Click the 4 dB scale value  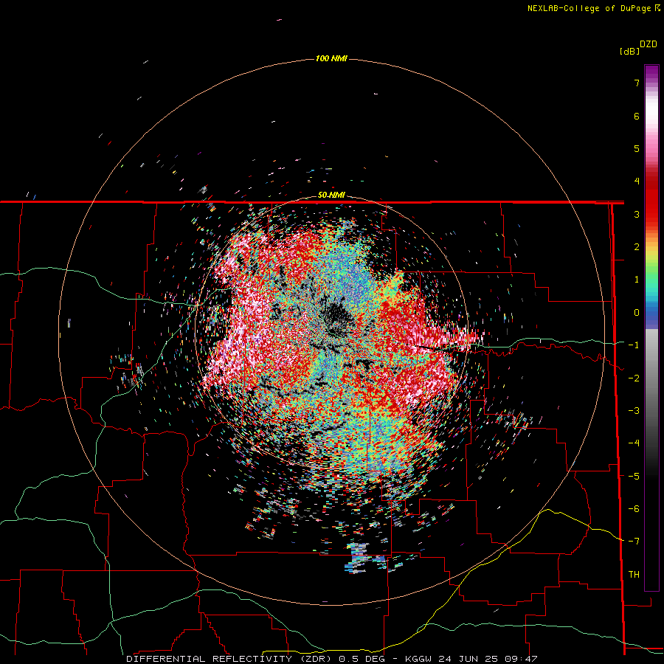[637, 181]
